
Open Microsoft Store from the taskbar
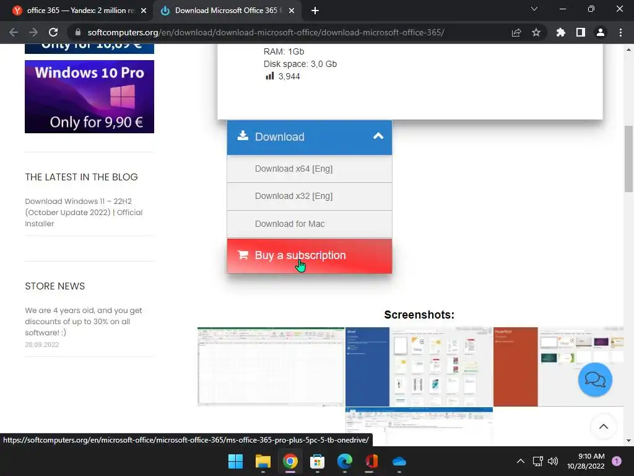pyautogui.click(x=318, y=461)
